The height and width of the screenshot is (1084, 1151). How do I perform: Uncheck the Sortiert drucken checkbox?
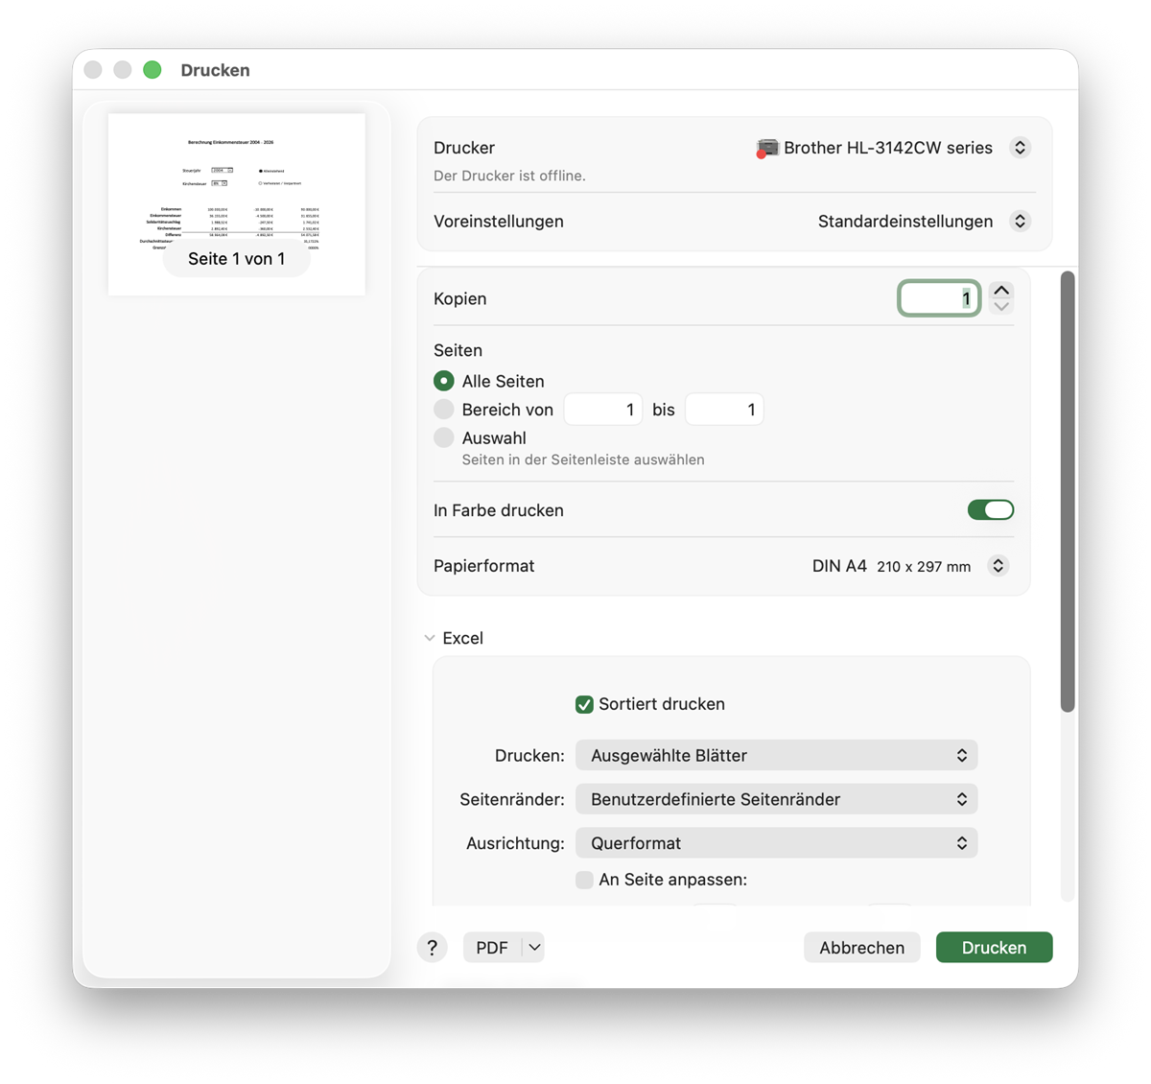[x=584, y=704]
